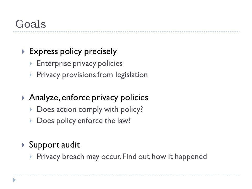Click the arrow bullet beside Express policy precisely

(x=23, y=52)
